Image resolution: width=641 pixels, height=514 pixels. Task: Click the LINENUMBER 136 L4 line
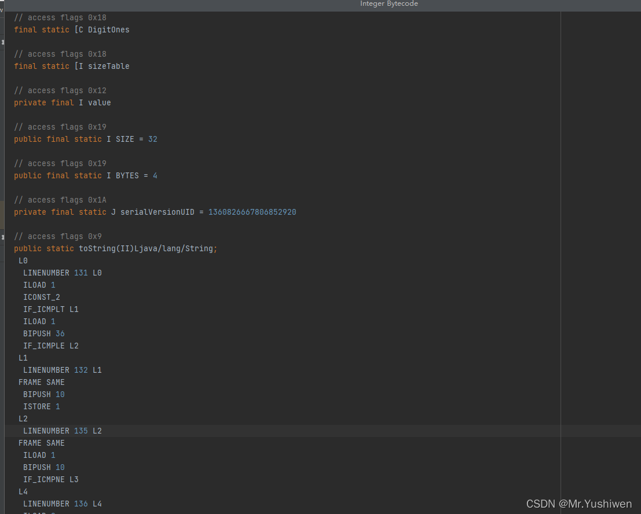tap(63, 504)
